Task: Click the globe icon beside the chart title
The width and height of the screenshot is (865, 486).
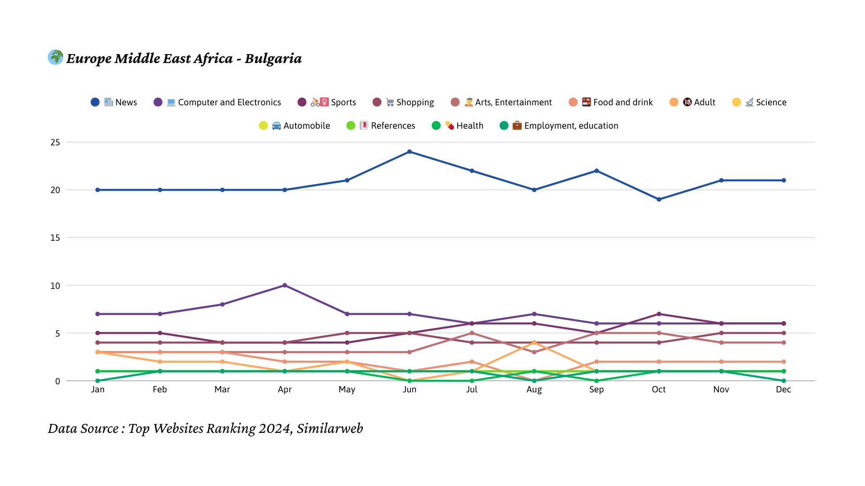Action: pyautogui.click(x=55, y=57)
